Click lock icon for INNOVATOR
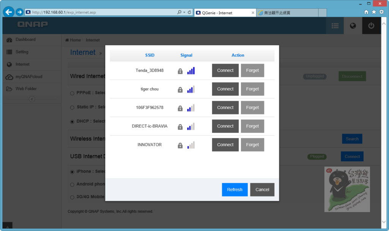The width and height of the screenshot is (389, 231). click(x=180, y=145)
